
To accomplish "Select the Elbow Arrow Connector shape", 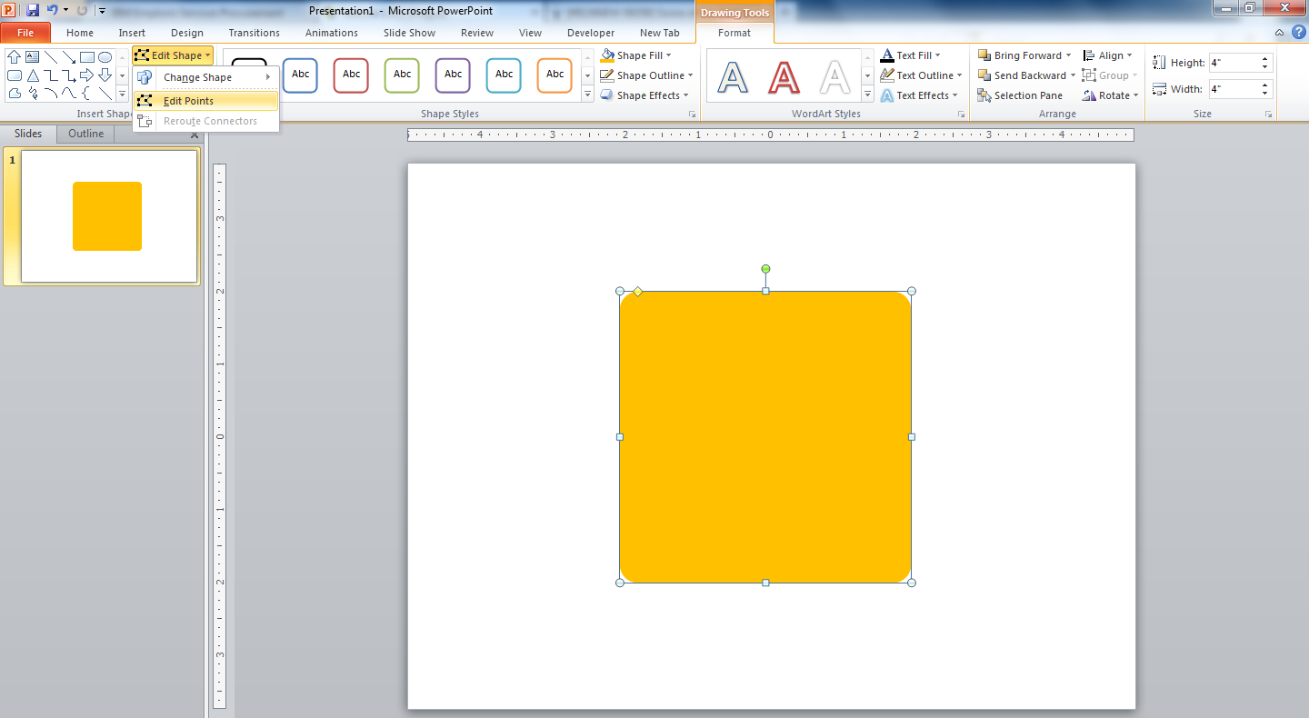I will tap(69, 75).
